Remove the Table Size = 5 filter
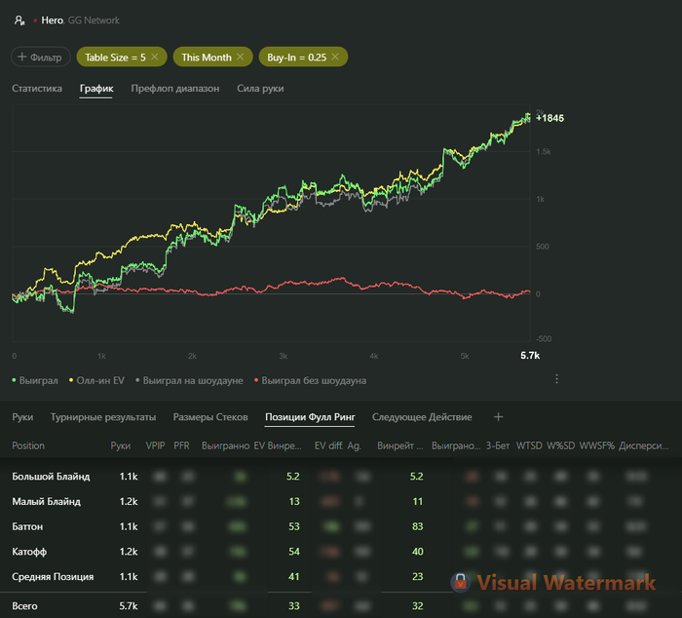Screen dimensions: 682x618 (x=154, y=57)
